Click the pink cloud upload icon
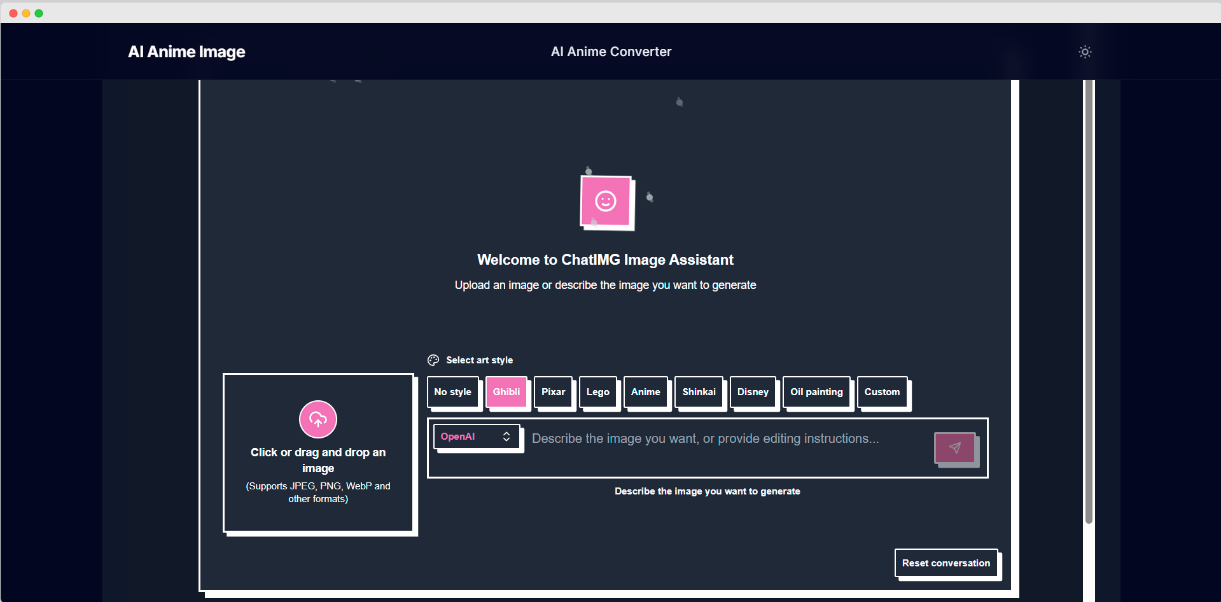1221x602 pixels. tap(318, 419)
